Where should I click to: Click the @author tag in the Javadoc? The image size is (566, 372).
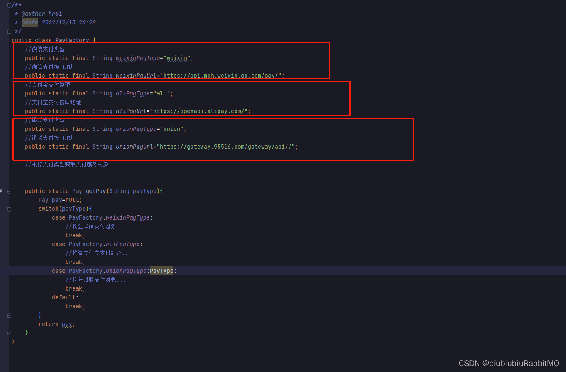(33, 14)
